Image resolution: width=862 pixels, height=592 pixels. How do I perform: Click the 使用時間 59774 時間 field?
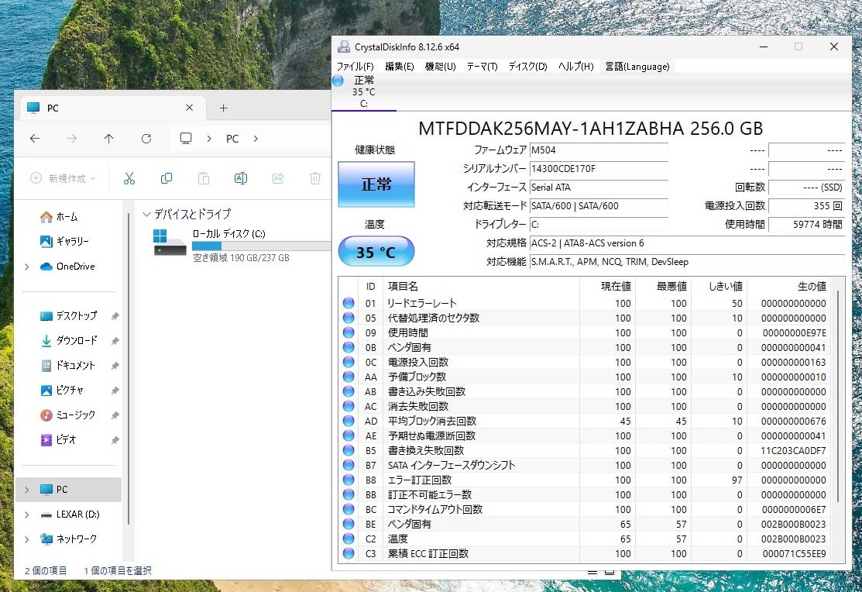[x=806, y=225]
